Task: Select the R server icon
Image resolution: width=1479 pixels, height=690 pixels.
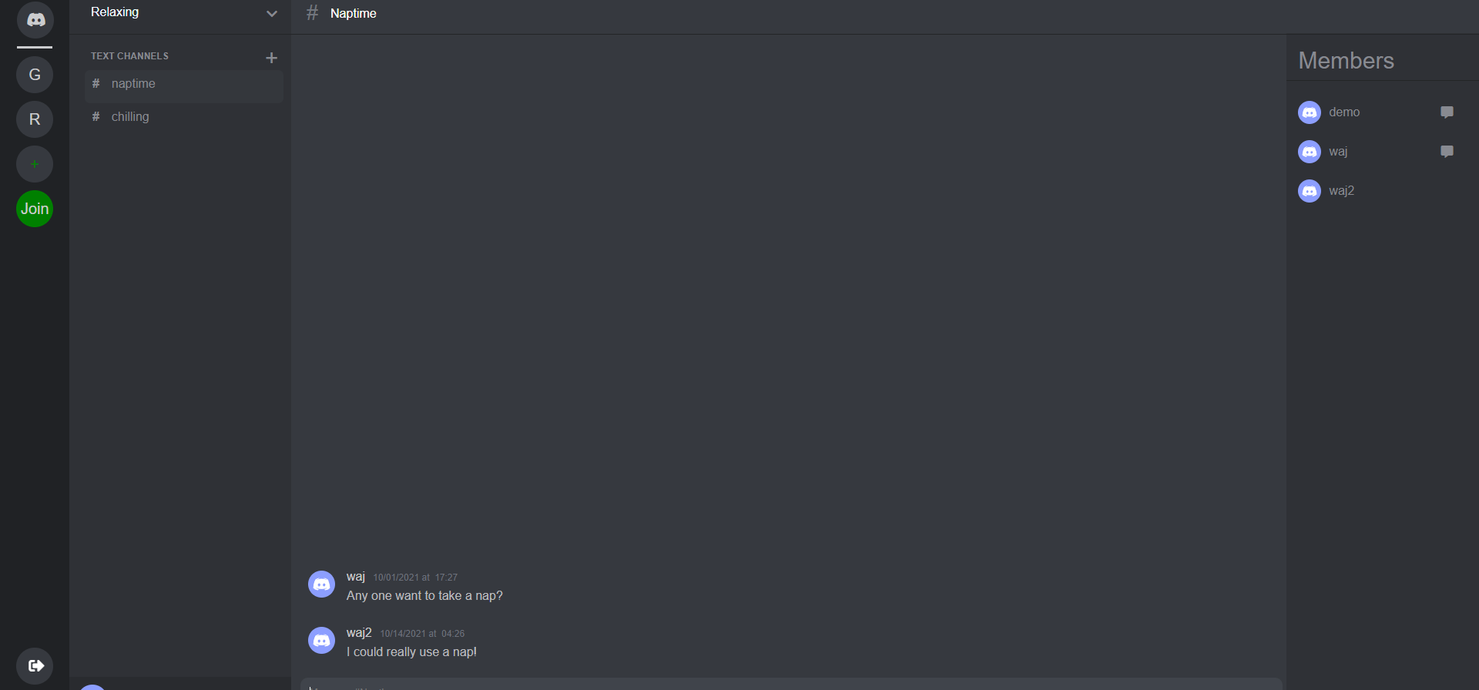Action: click(x=35, y=119)
